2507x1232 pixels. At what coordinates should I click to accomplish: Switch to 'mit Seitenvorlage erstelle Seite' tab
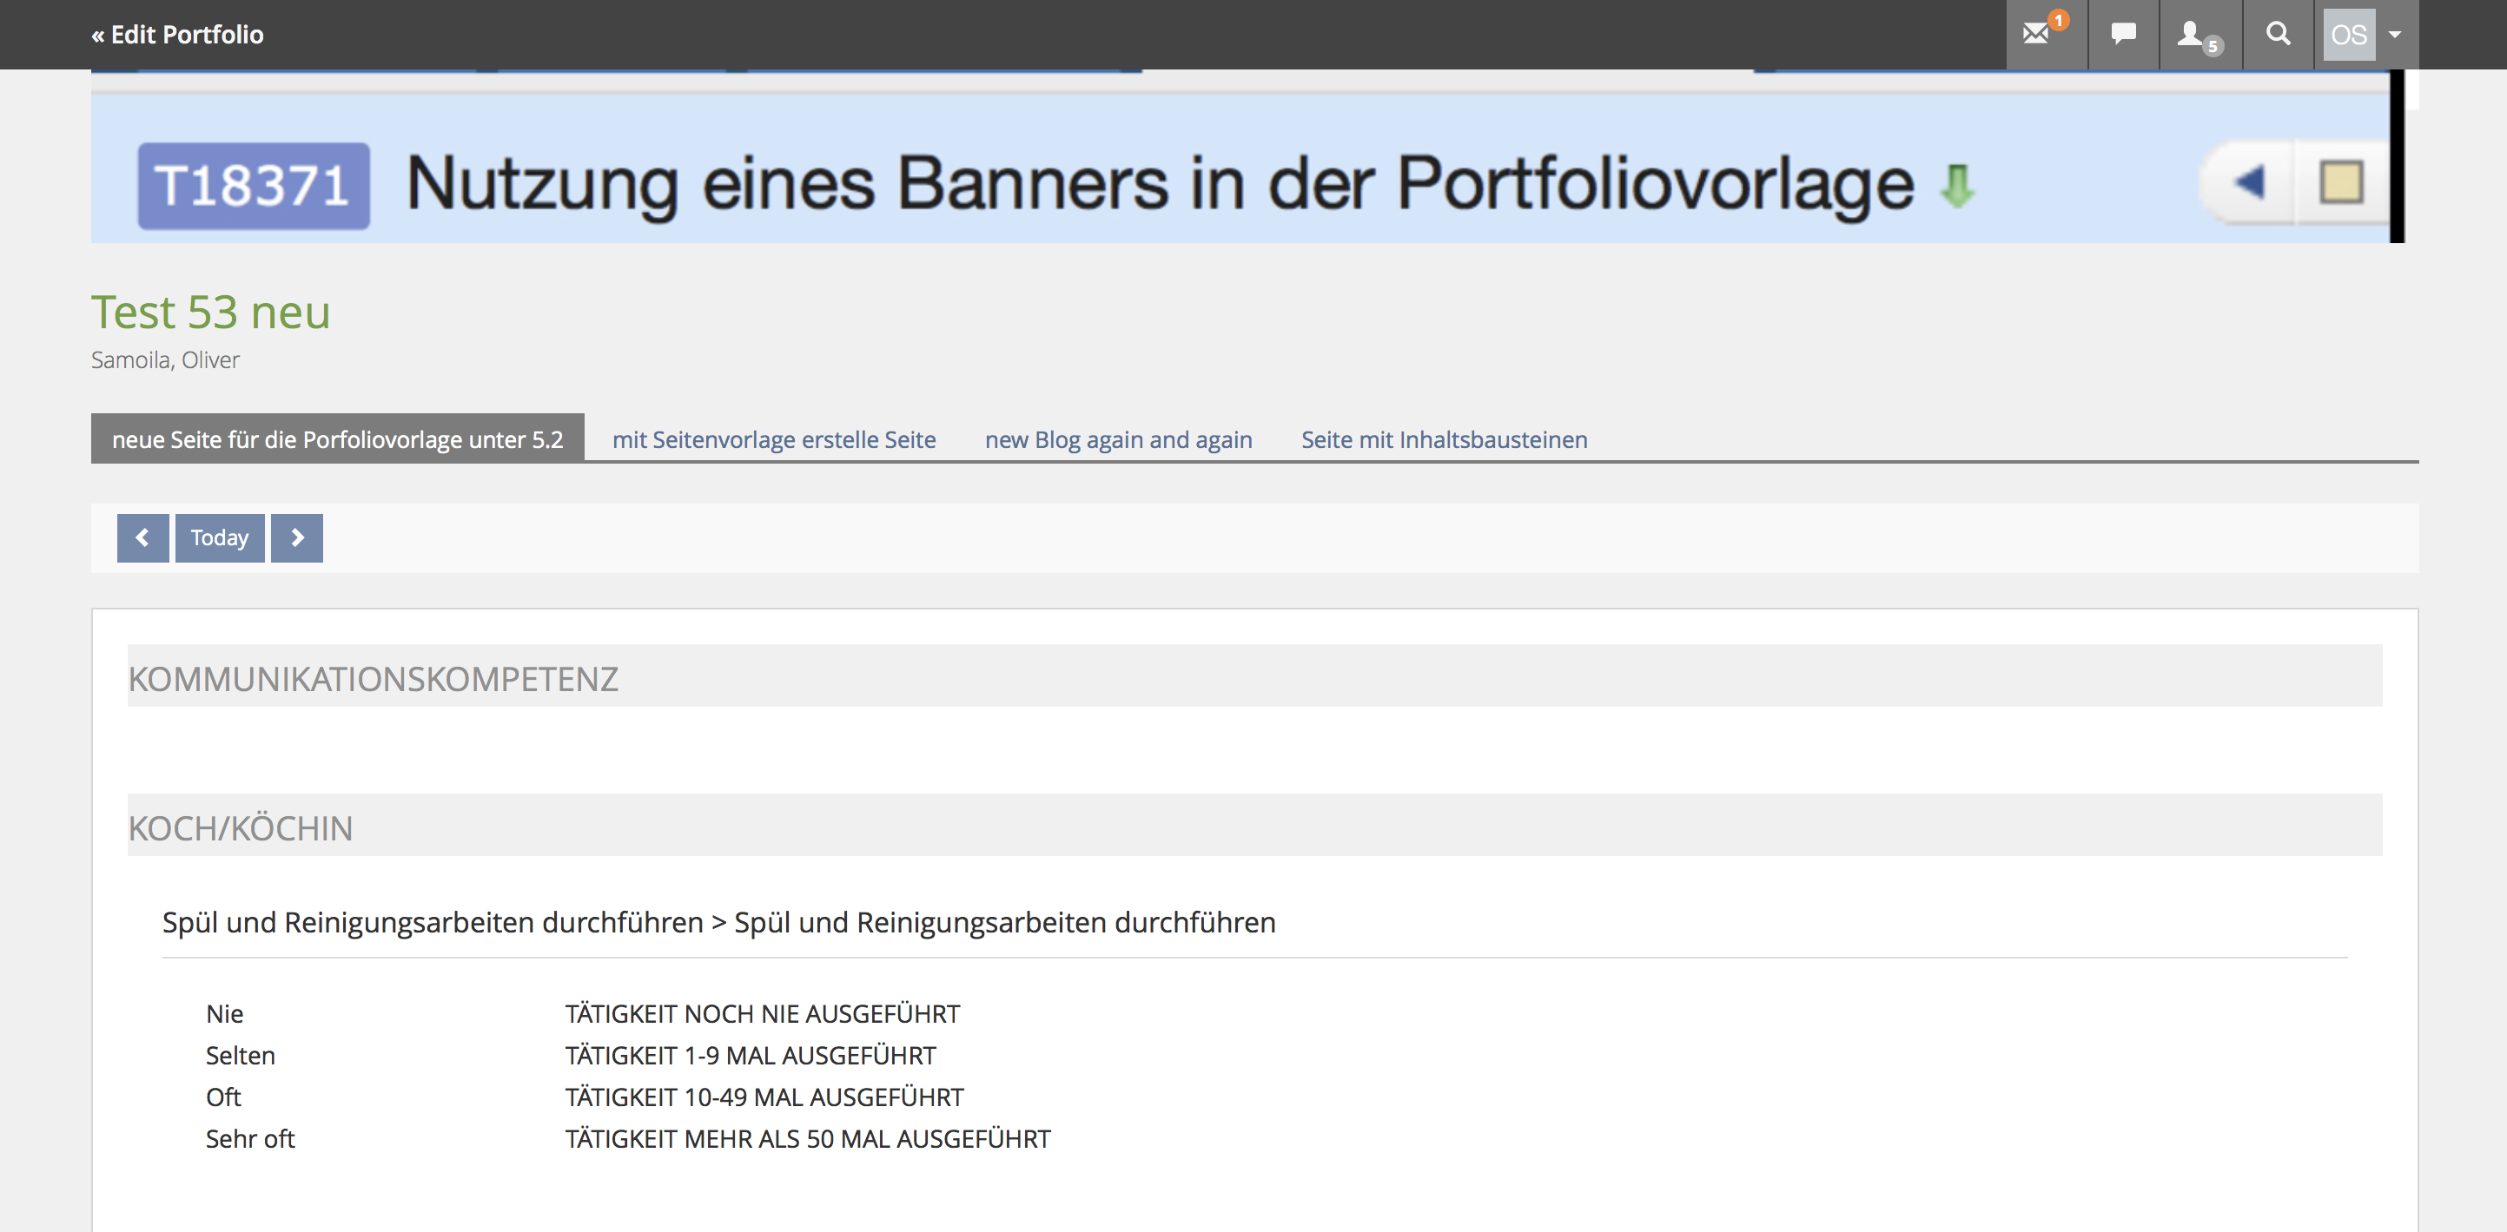click(x=774, y=439)
